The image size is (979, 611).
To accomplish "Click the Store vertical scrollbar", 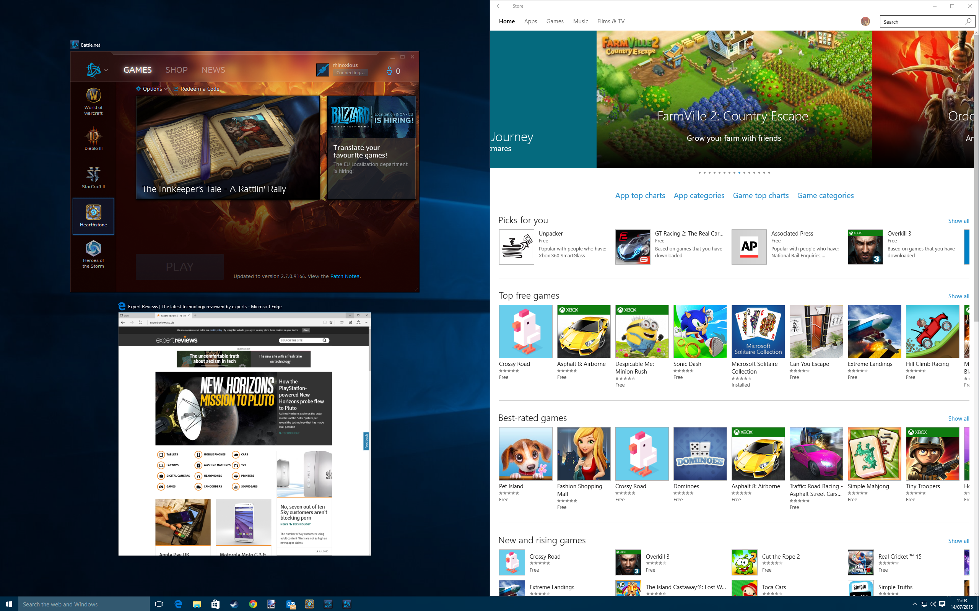I will [976, 178].
